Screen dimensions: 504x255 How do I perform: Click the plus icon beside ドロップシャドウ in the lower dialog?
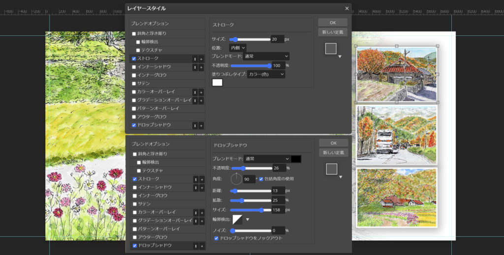201,246
